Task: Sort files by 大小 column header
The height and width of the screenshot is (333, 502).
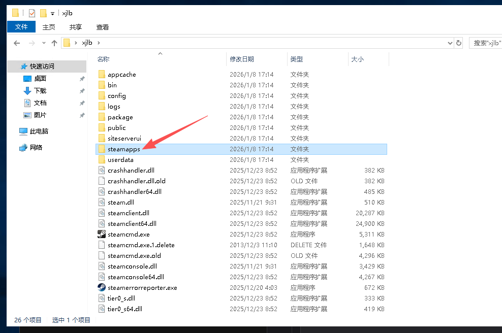Action: click(357, 59)
